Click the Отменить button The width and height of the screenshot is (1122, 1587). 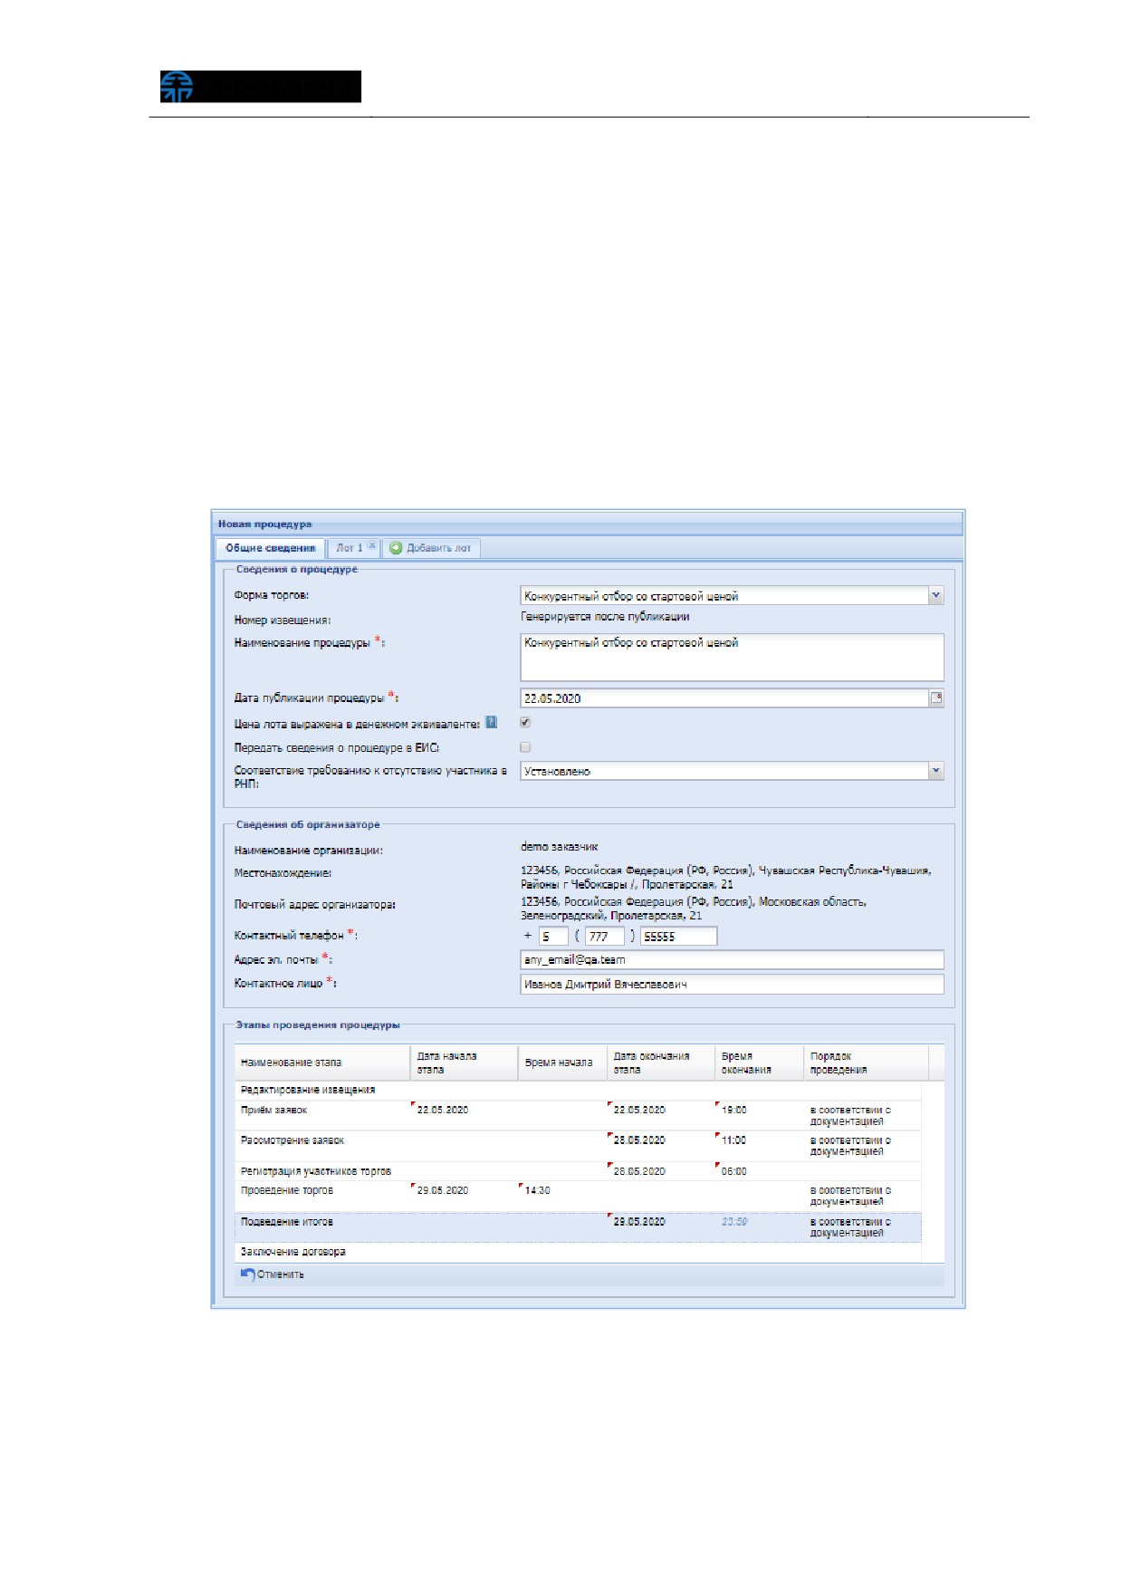pyautogui.click(x=273, y=1274)
